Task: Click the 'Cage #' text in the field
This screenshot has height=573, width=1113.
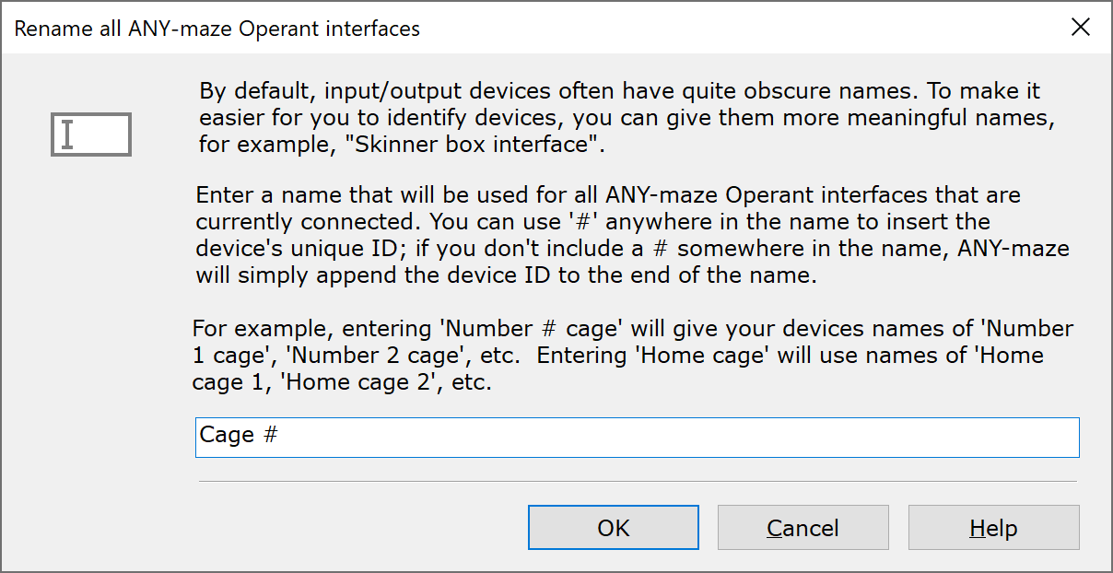Action: pyautogui.click(x=239, y=436)
